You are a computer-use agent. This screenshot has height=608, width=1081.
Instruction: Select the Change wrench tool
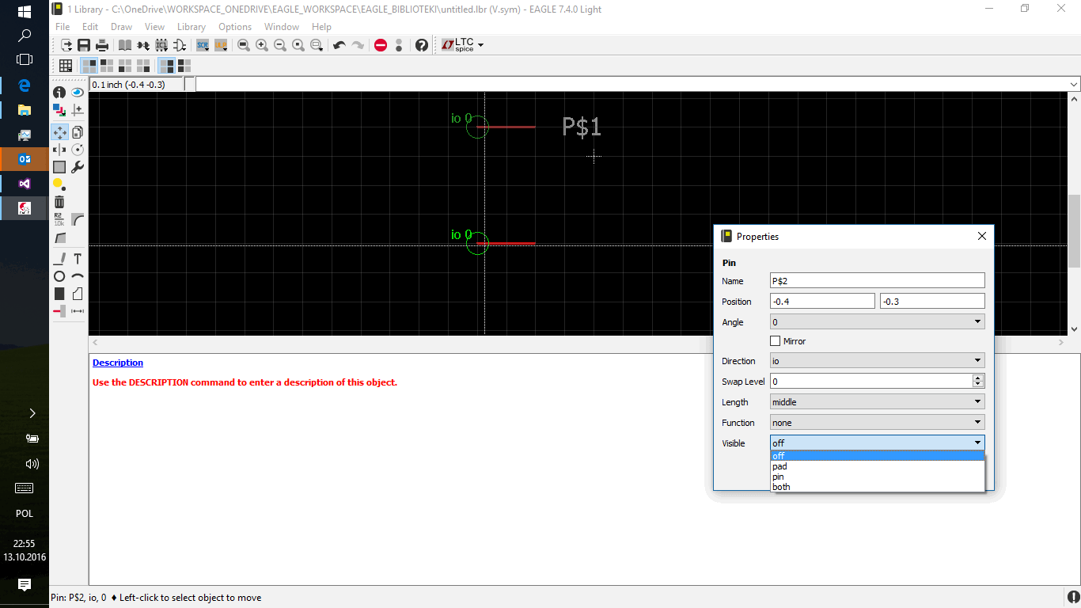click(x=78, y=167)
